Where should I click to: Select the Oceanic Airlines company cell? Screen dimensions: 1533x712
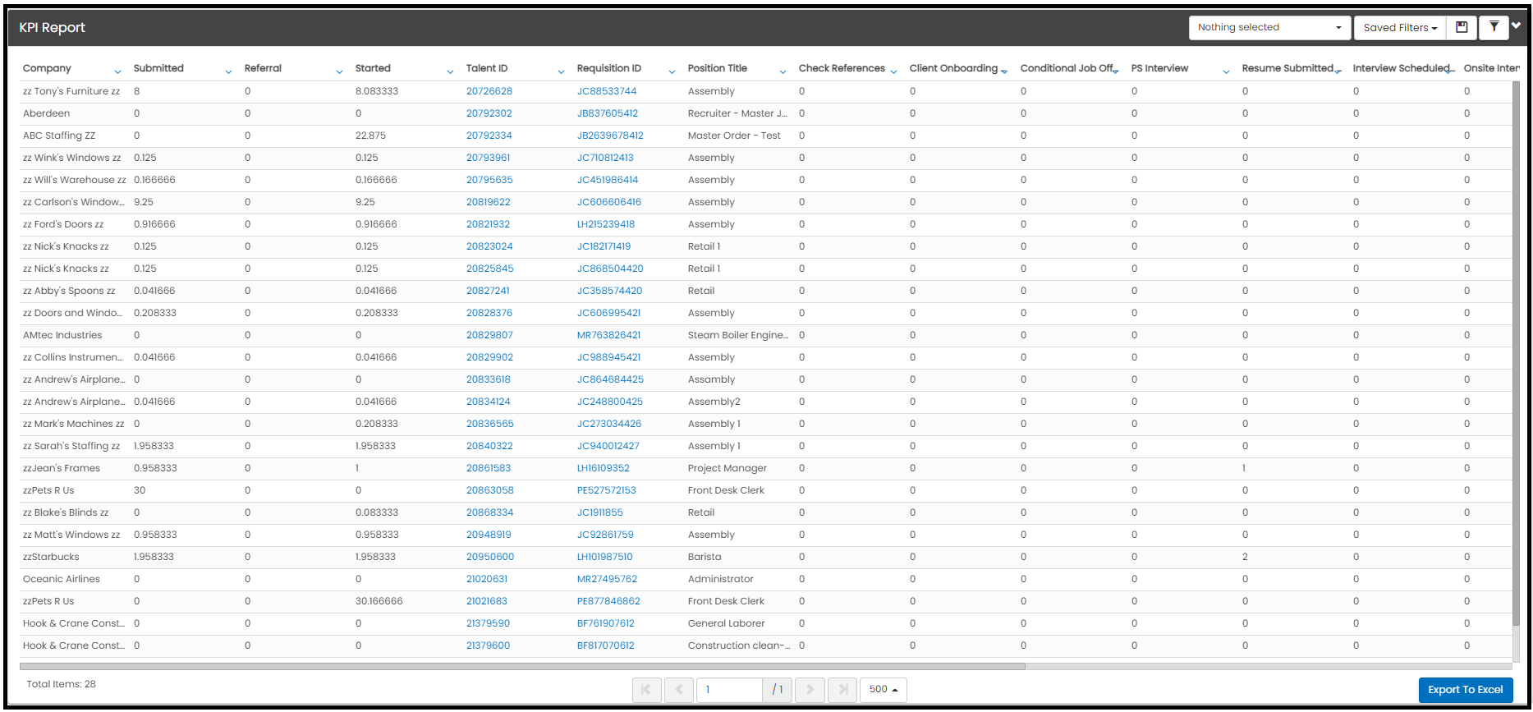[x=62, y=579]
